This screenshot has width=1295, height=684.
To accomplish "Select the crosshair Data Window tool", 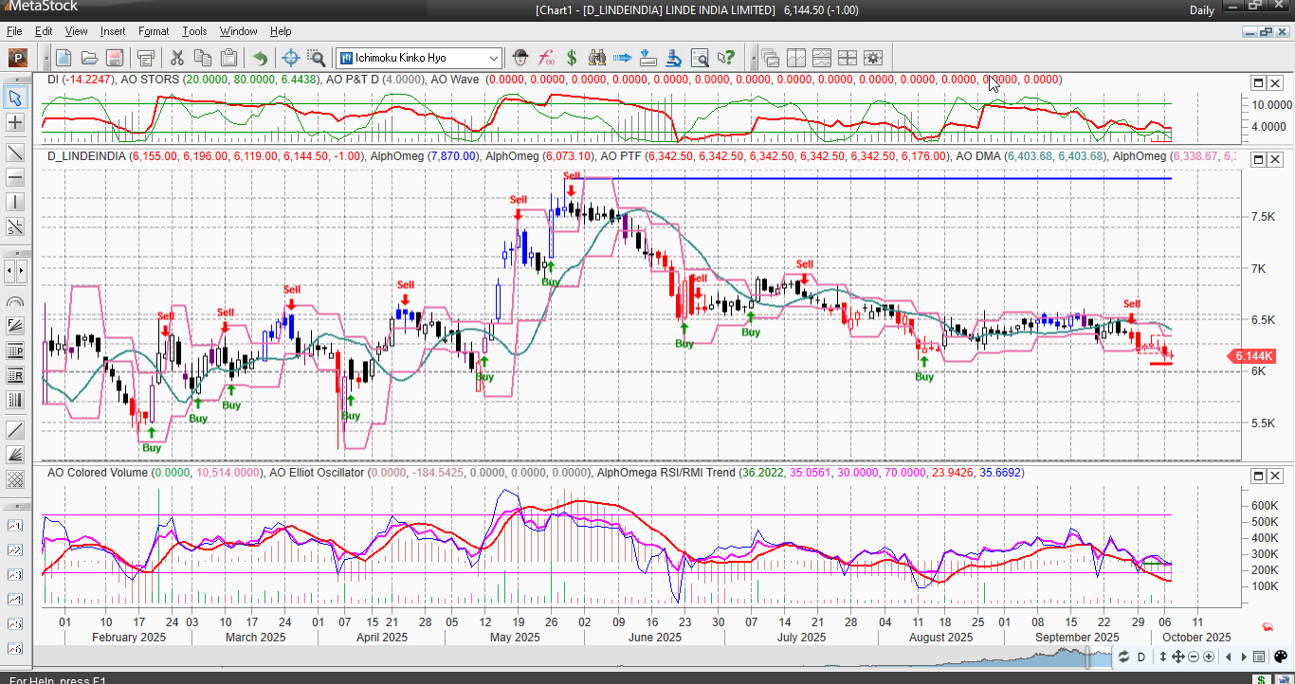I will (291, 58).
